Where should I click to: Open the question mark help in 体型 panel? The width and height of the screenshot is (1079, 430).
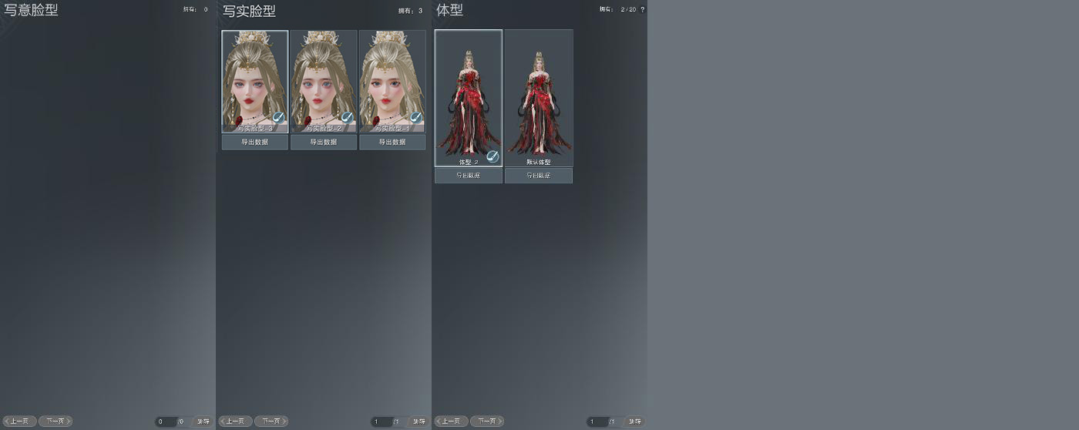tap(643, 9)
